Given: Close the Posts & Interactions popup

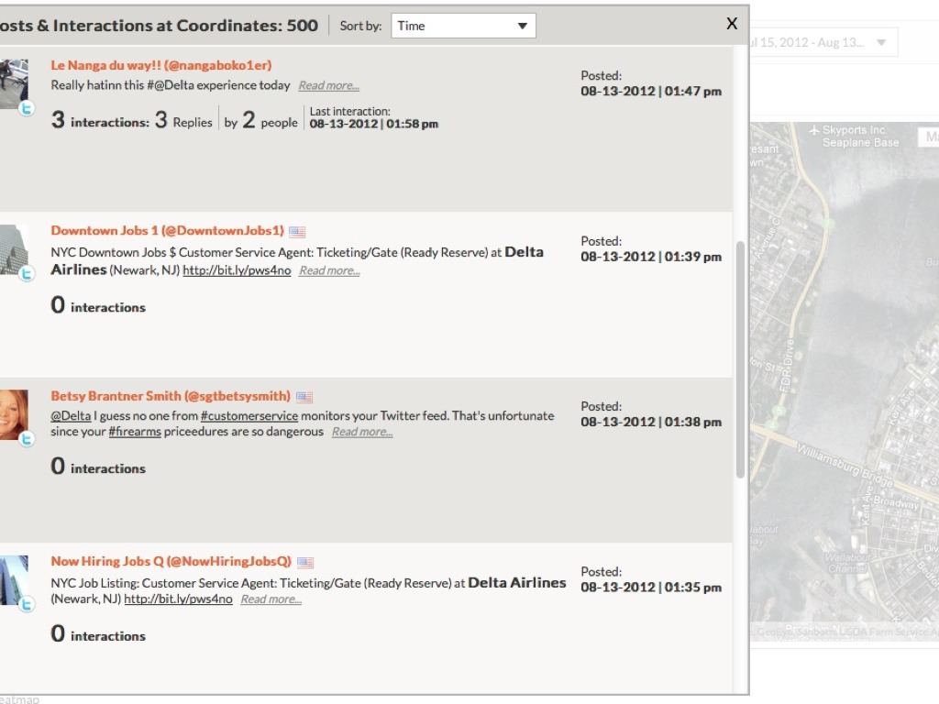Looking at the screenshot, I should pyautogui.click(x=732, y=24).
